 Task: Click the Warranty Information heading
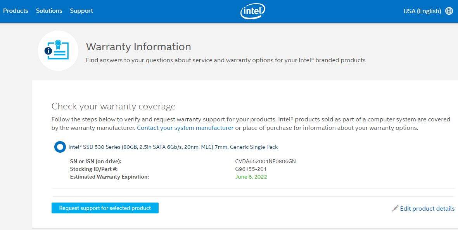[138, 47]
